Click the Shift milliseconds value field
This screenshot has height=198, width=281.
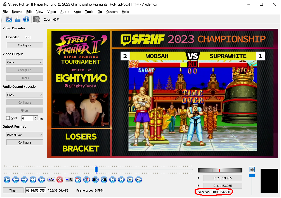pyautogui.click(x=28, y=118)
